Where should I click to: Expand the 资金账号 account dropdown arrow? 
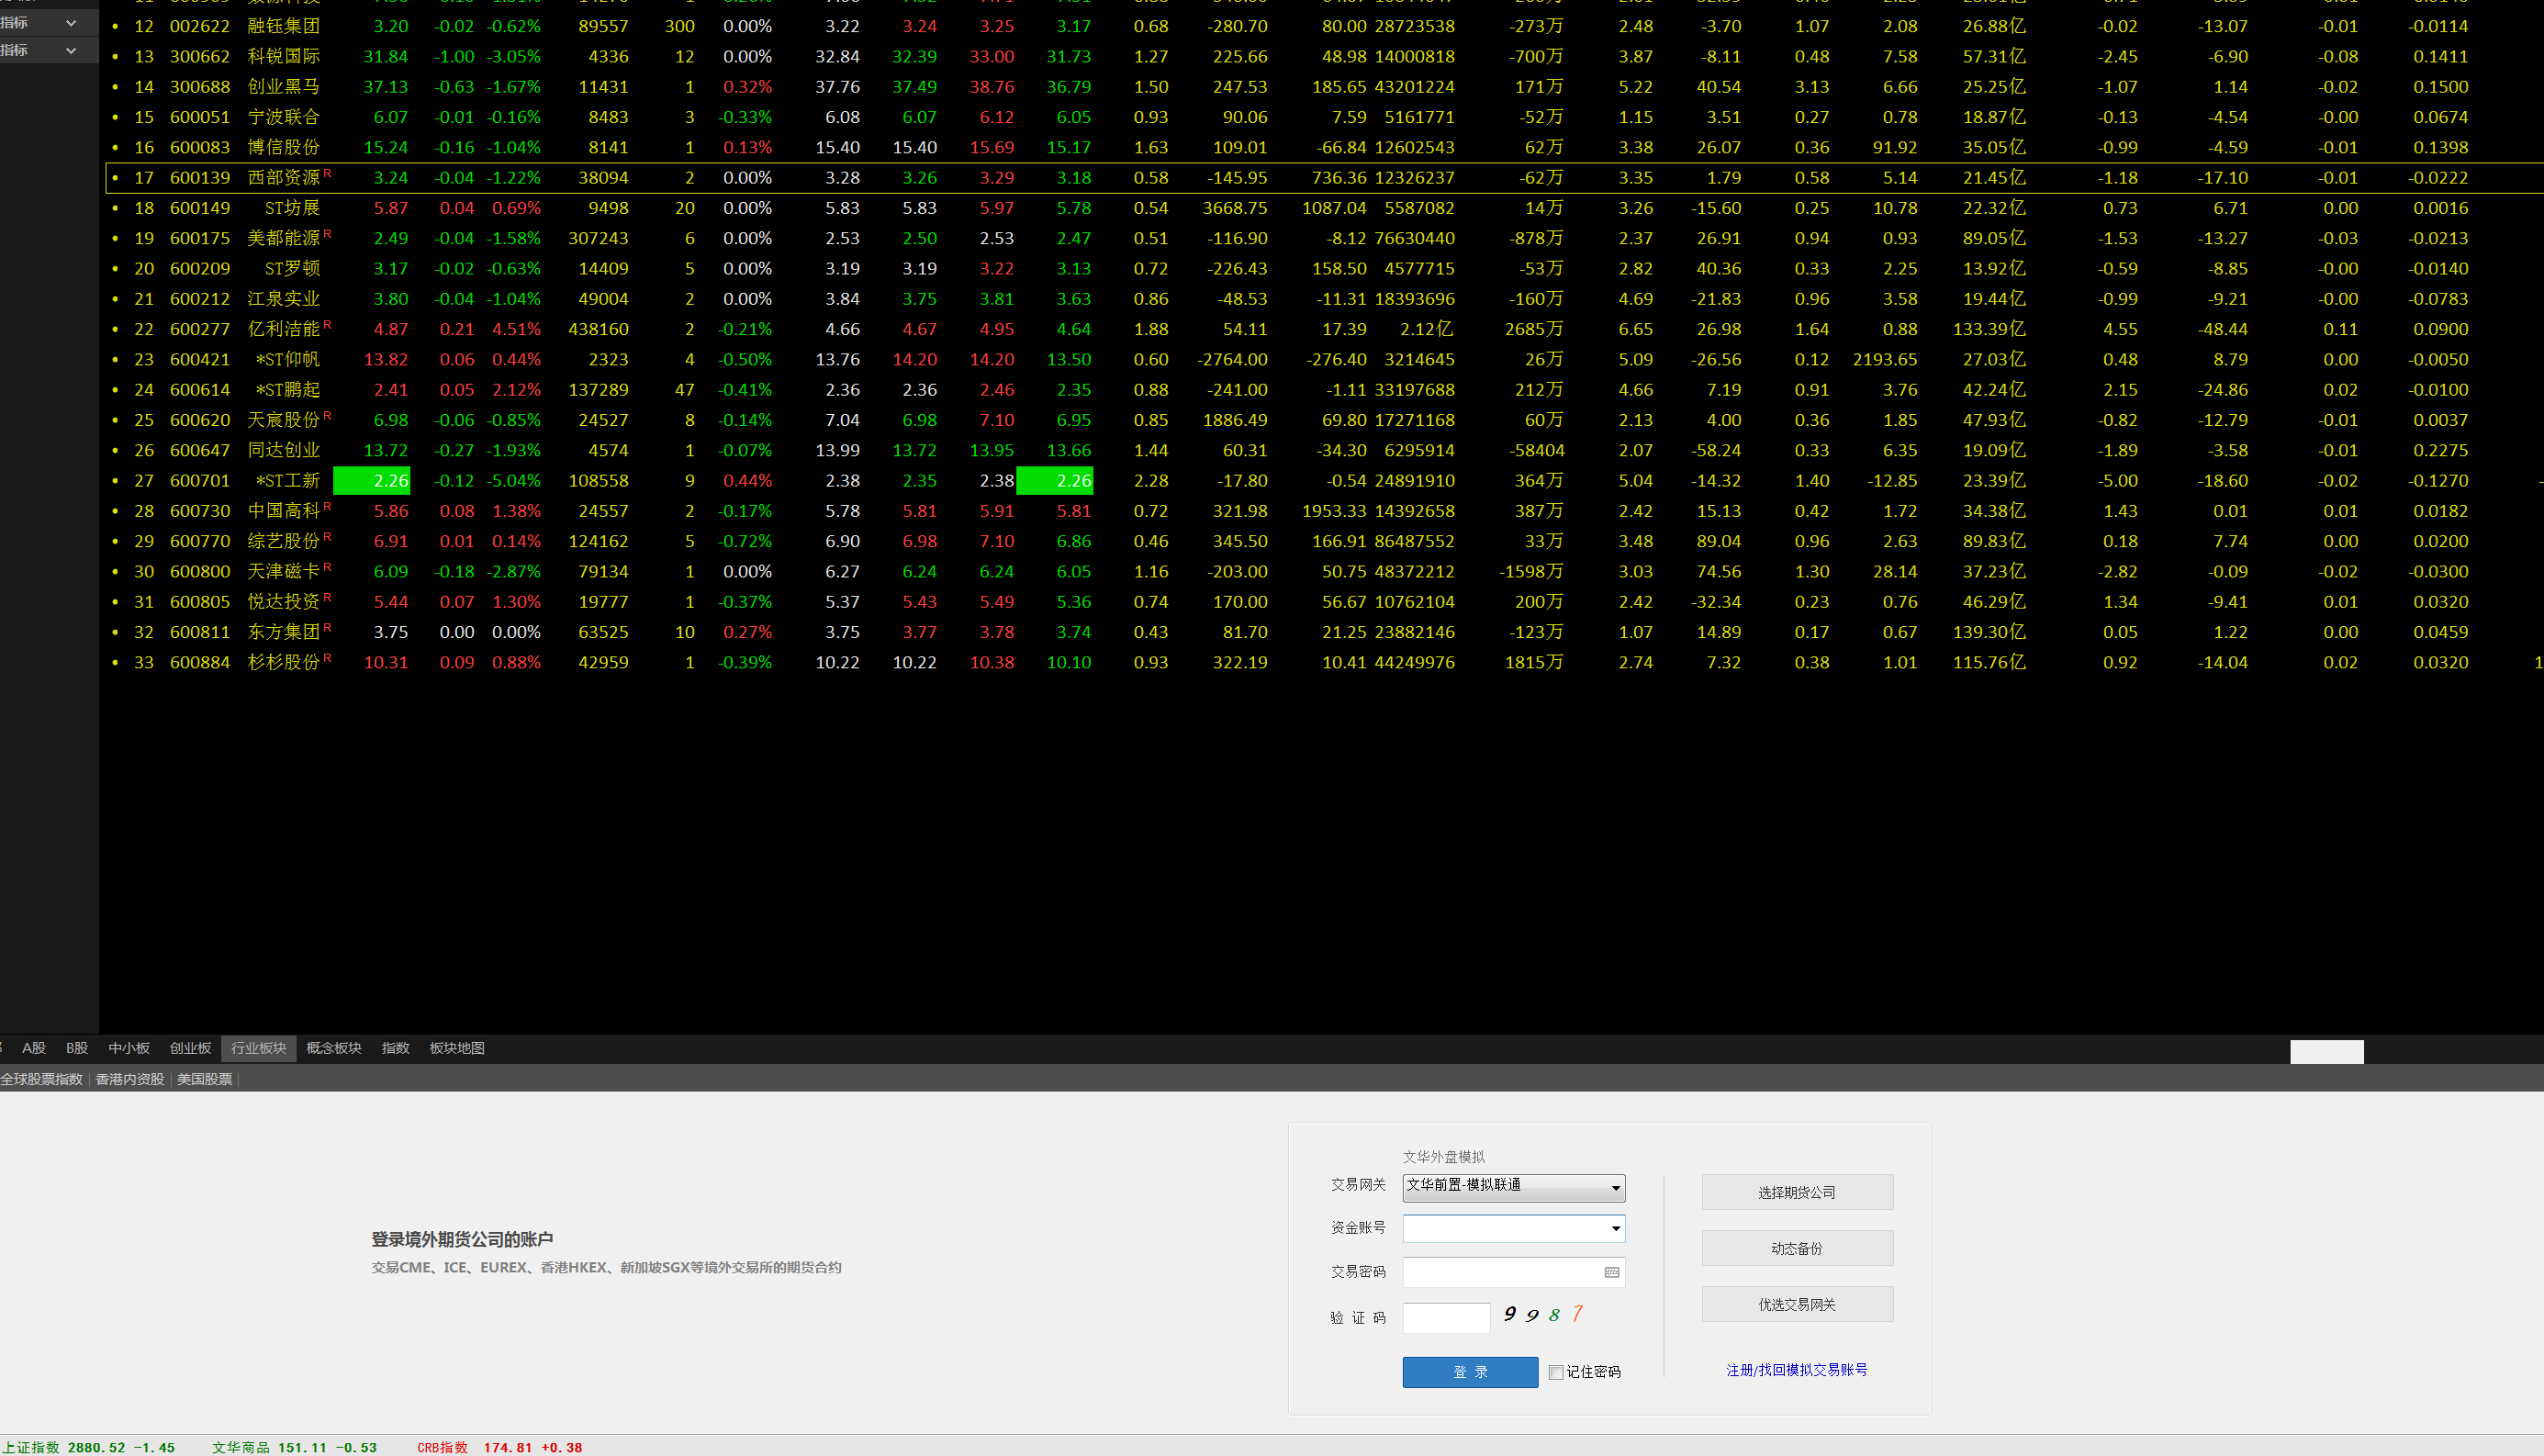tap(1615, 1228)
